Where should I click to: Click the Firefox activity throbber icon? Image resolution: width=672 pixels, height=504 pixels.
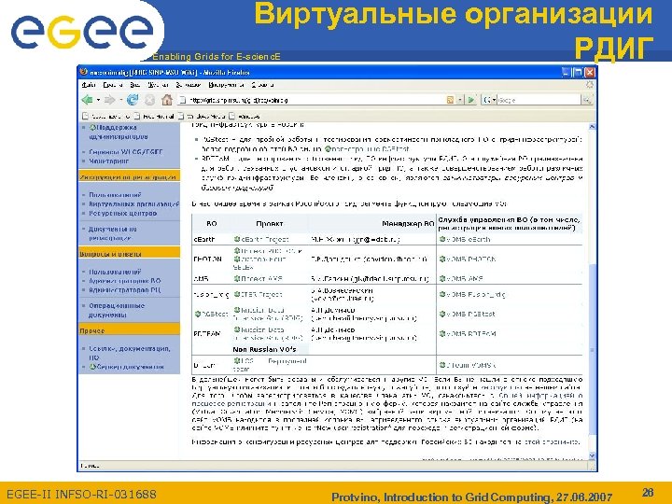tap(590, 85)
